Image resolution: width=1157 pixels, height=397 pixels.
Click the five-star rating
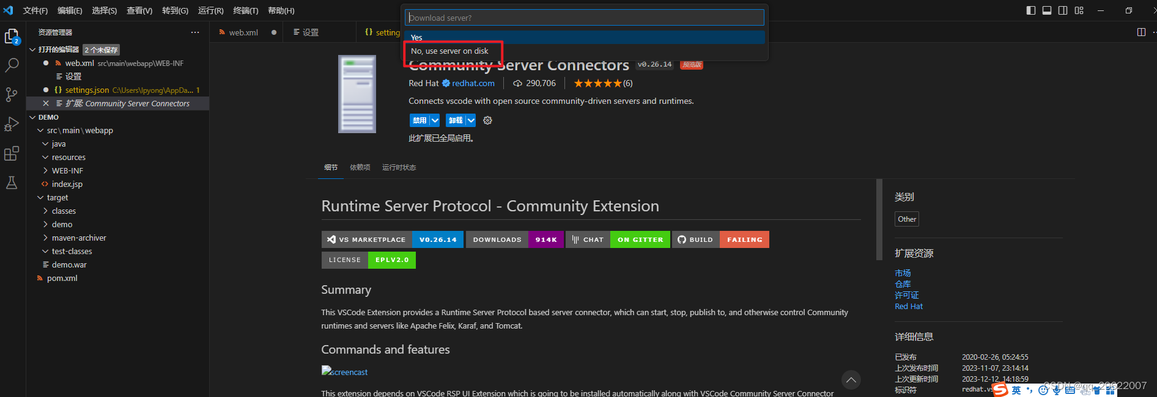[597, 83]
